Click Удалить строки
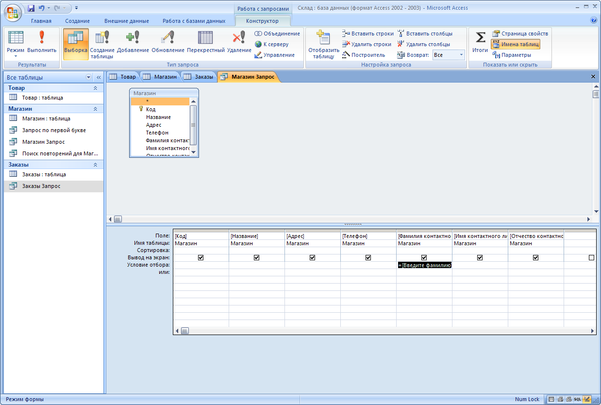 click(x=367, y=44)
